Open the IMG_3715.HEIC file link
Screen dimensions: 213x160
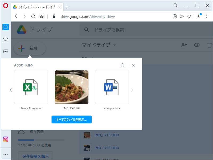[x=106, y=135]
